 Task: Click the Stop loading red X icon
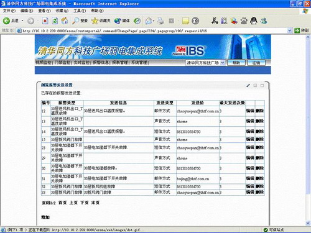click(45, 21)
